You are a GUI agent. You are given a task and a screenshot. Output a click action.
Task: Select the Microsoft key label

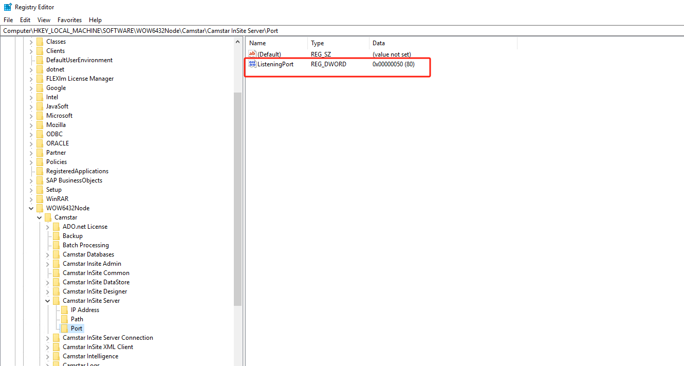60,116
